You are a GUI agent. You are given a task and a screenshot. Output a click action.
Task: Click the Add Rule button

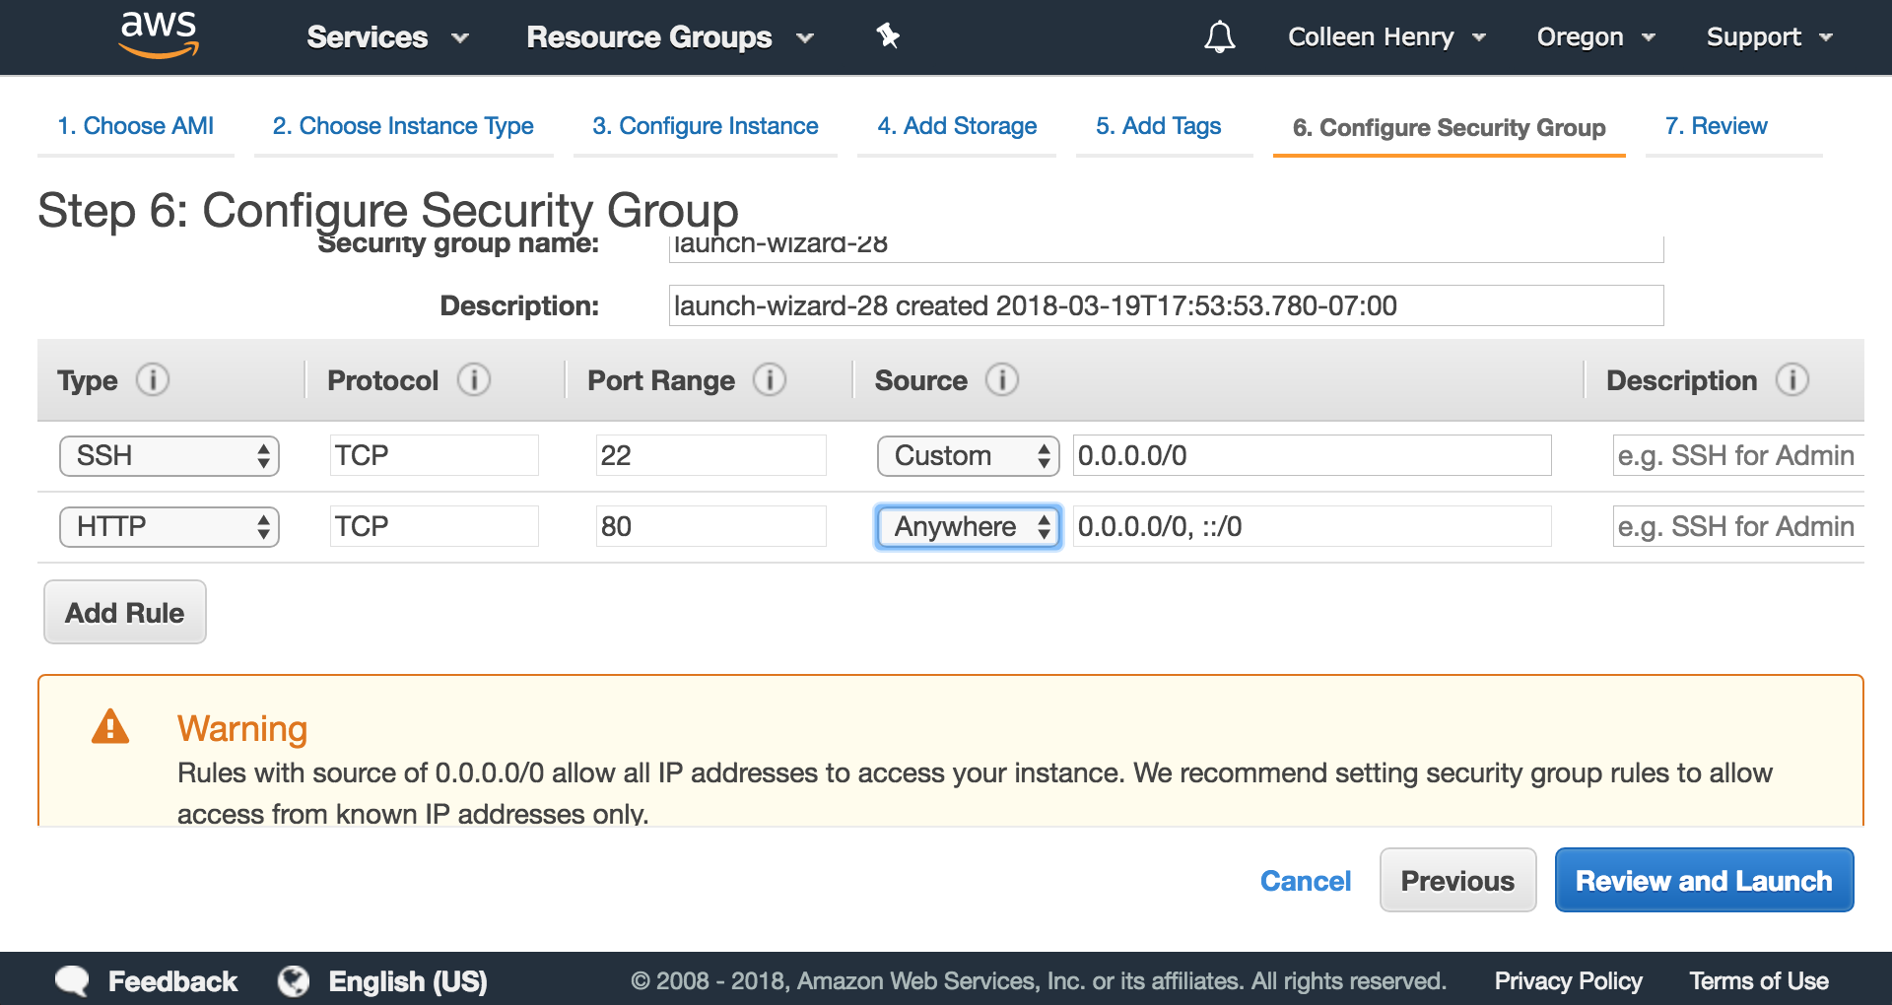click(x=125, y=613)
